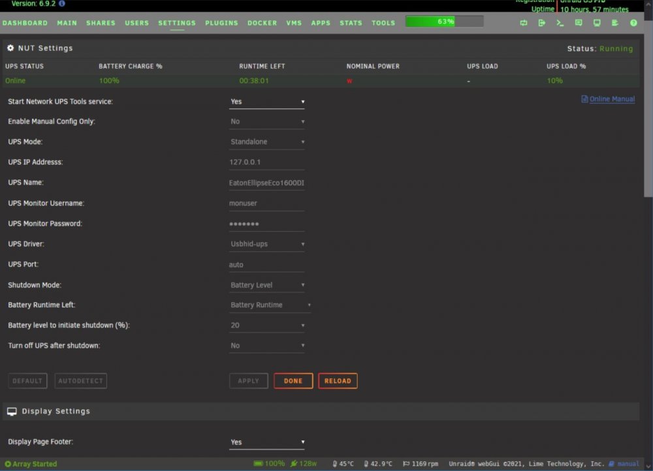Click the footer manual book icon
Screen dimensions: 653x471
tap(611, 464)
